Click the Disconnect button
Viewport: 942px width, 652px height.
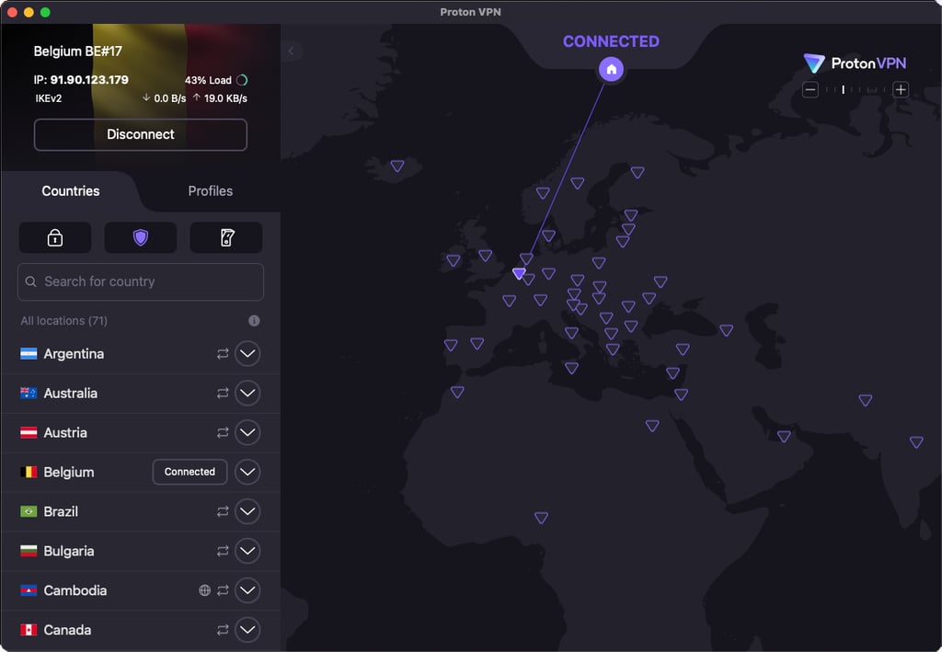click(141, 134)
